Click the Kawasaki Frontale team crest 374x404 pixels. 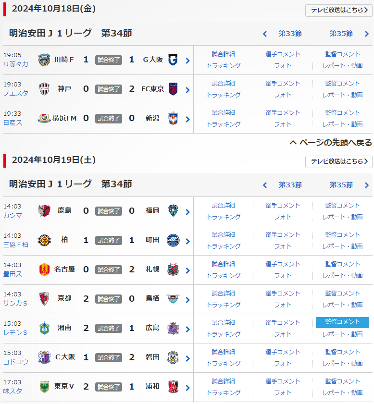tap(44, 60)
